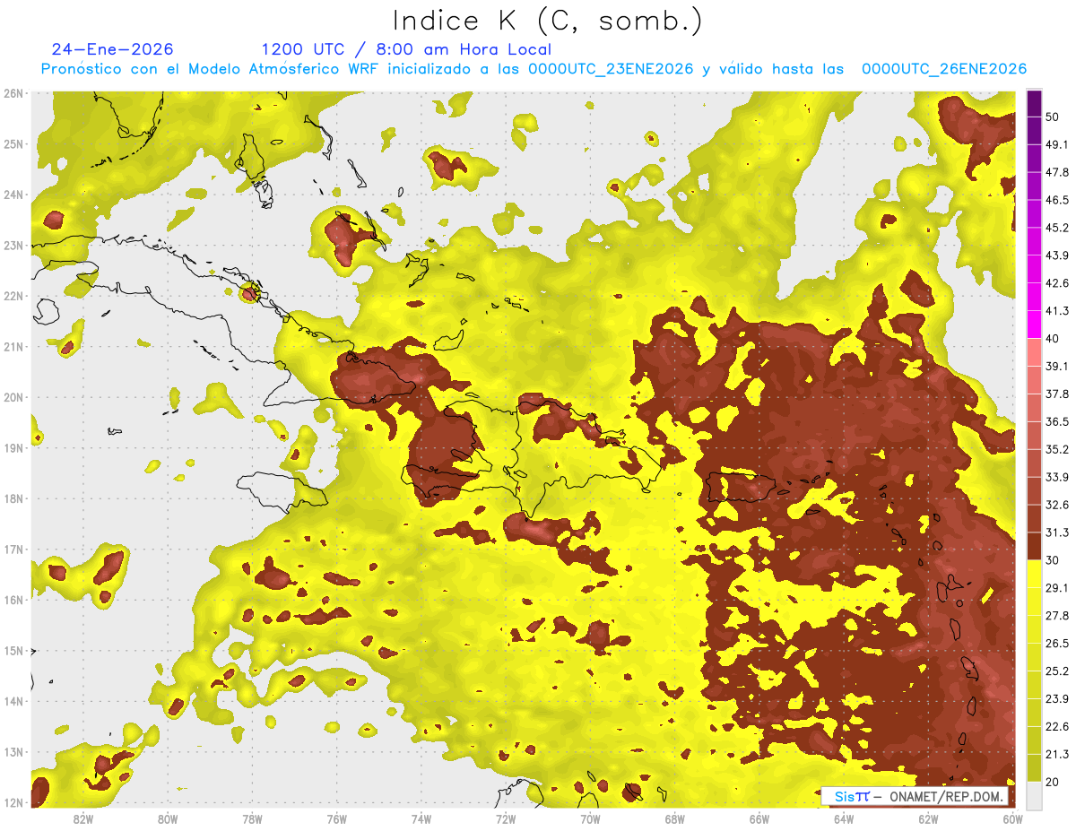Click the longitude label '60W'
The image size is (1076, 831).
[1012, 819]
